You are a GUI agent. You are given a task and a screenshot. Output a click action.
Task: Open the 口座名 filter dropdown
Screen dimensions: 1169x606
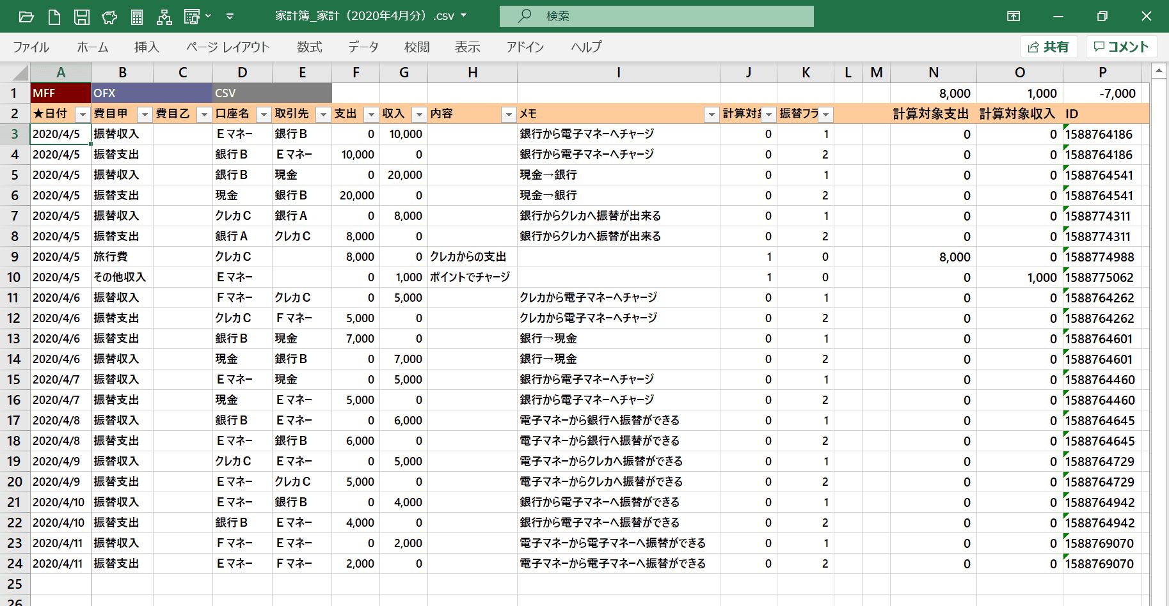click(x=264, y=114)
